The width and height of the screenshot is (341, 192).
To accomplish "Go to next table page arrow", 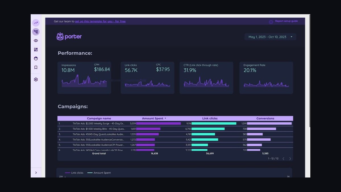I will point(290,159).
